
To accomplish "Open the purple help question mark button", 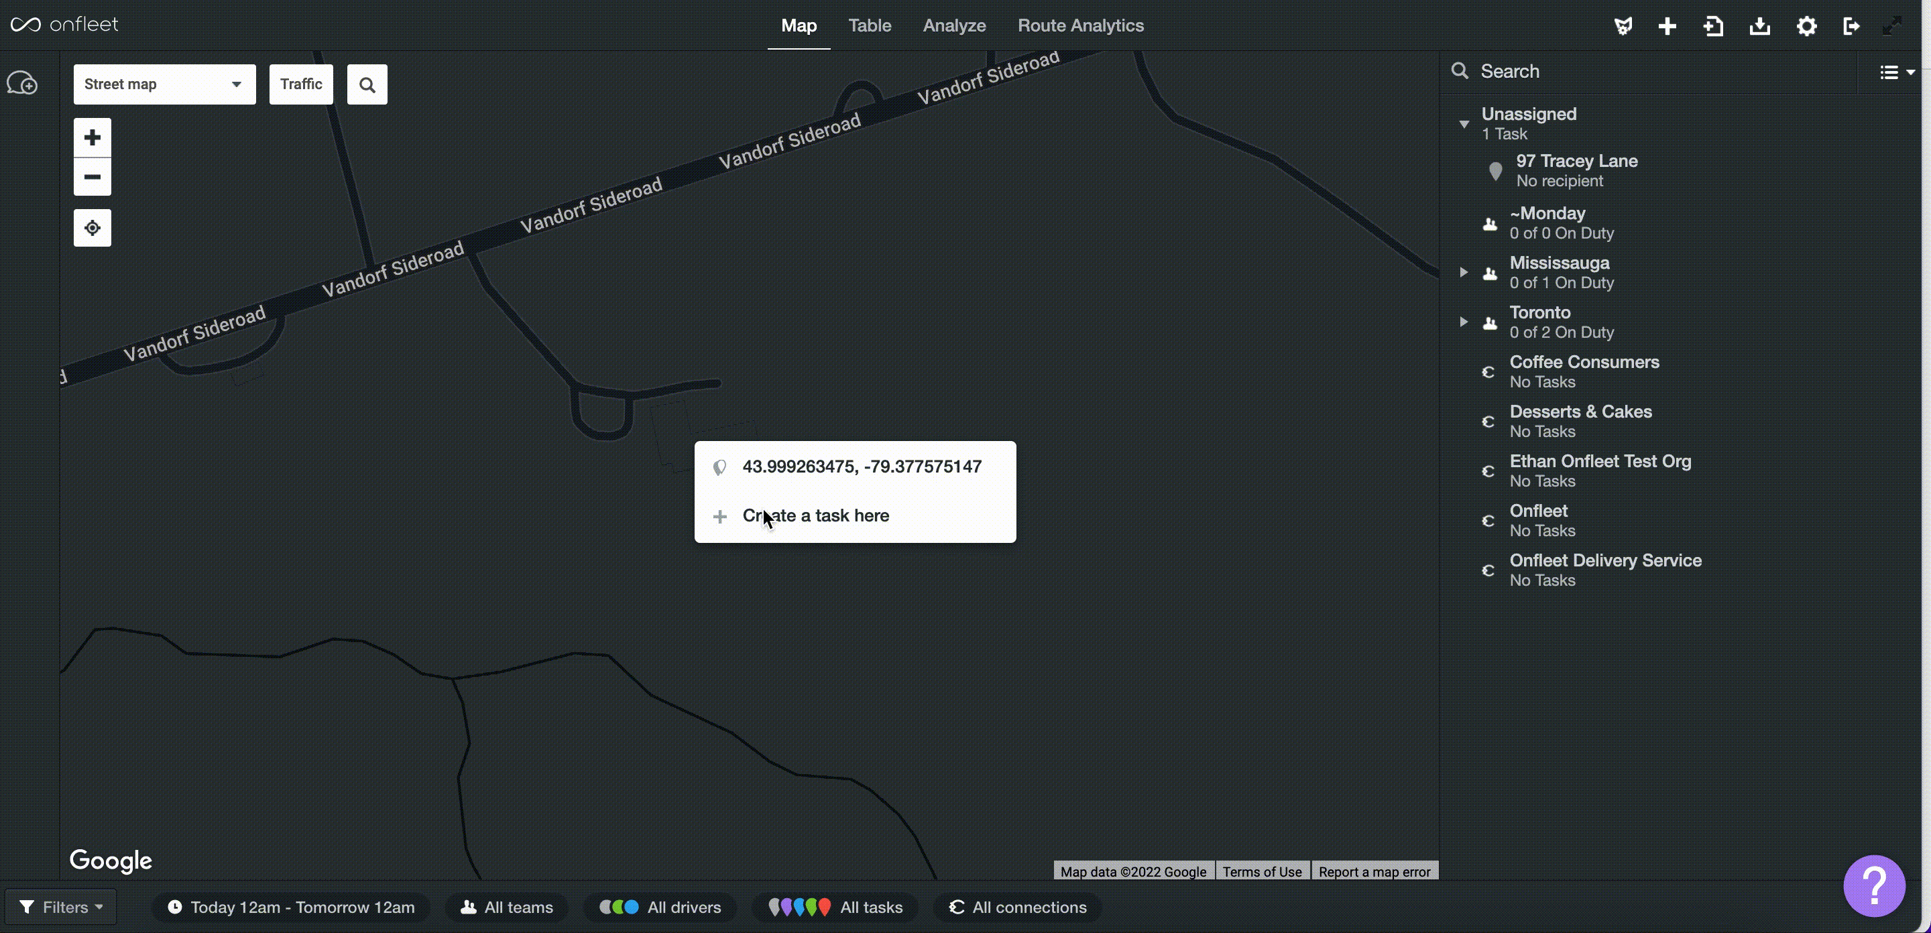I will (x=1874, y=886).
